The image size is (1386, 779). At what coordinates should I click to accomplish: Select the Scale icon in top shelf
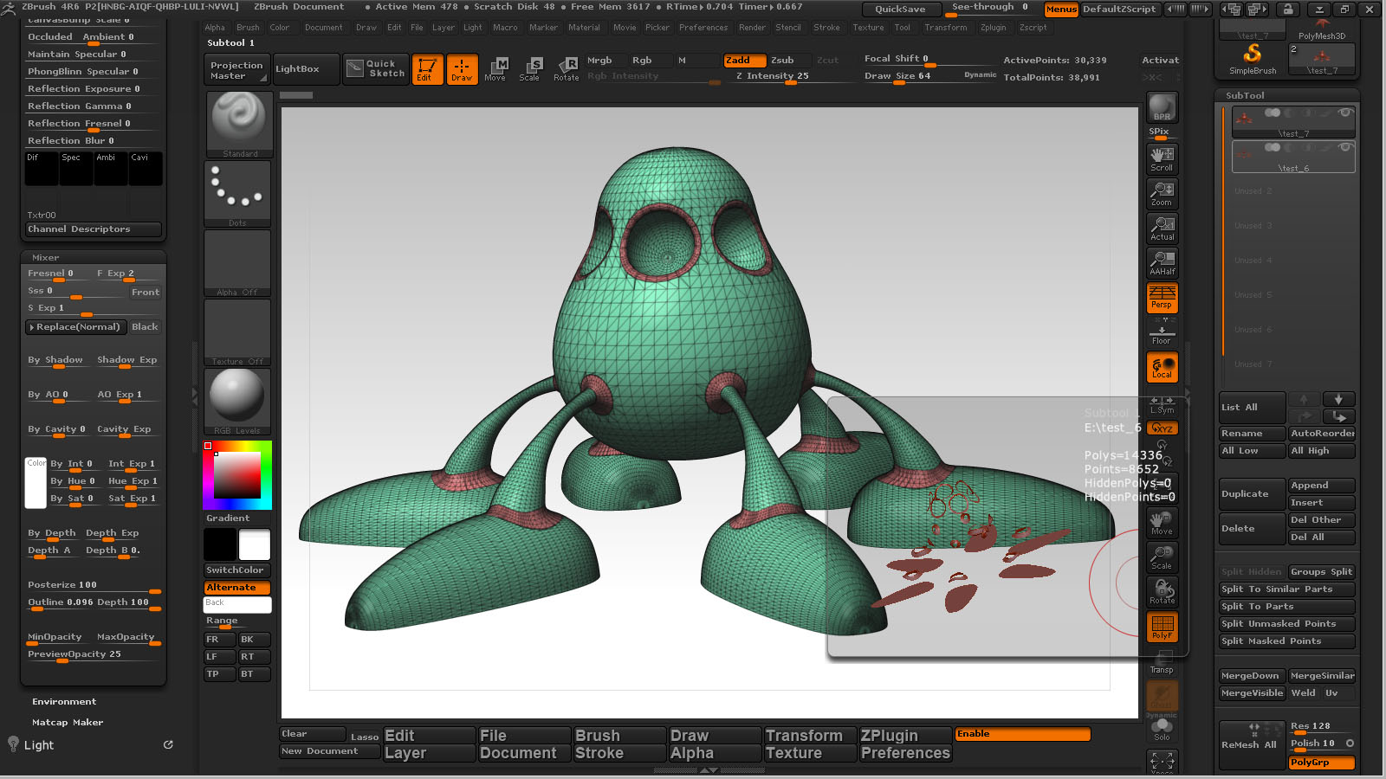[529, 69]
